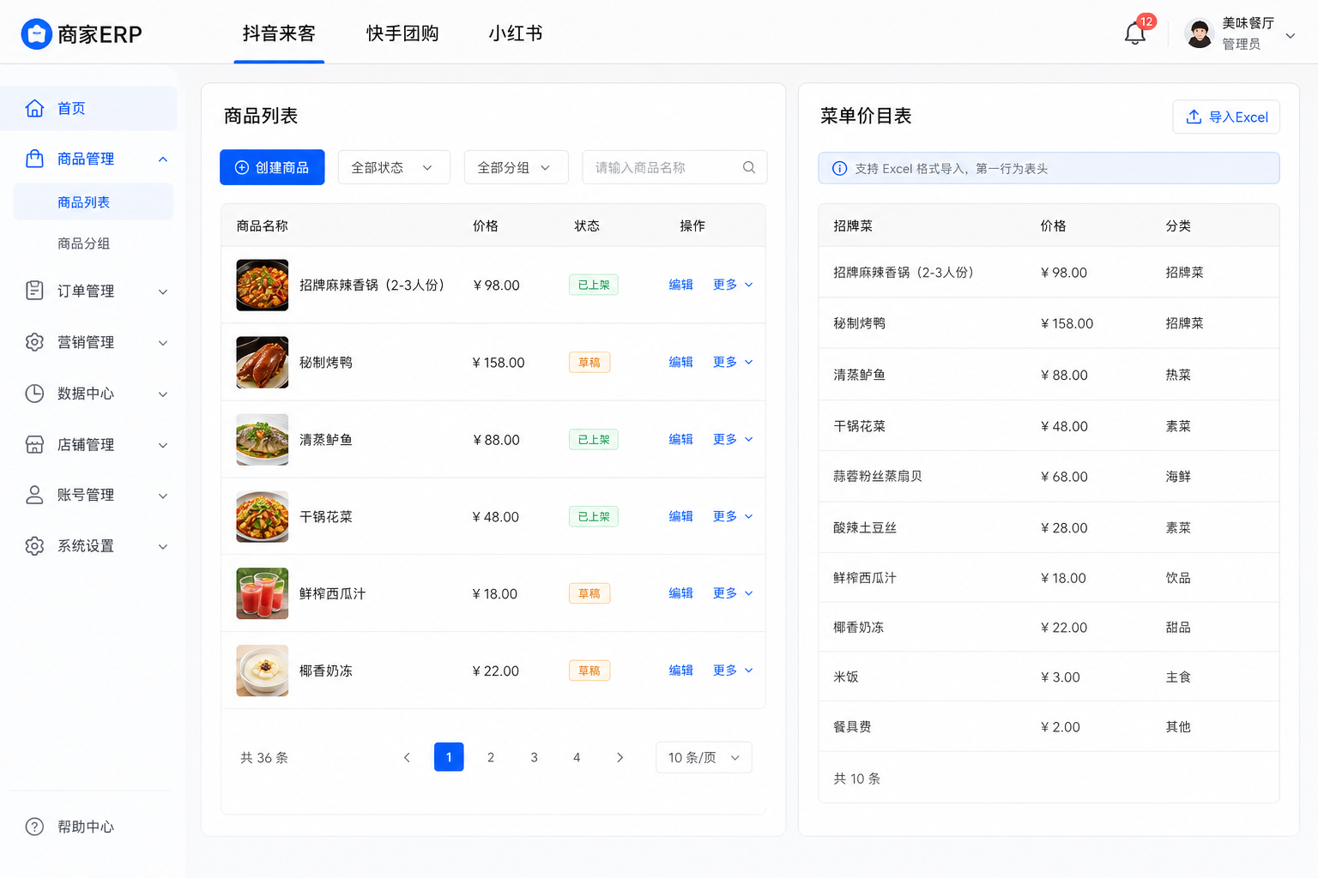
Task: Open the notification bell
Action: [x=1134, y=34]
